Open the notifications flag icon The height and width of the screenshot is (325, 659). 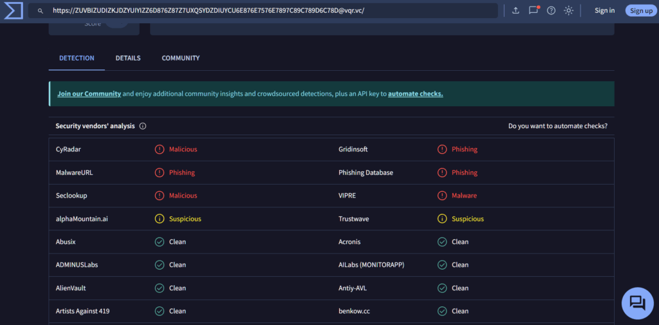click(533, 10)
